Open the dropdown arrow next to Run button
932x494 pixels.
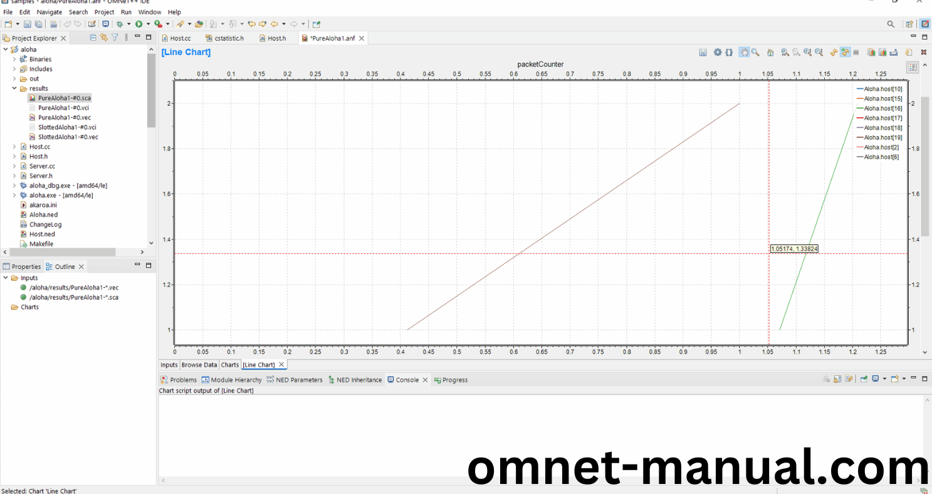click(149, 24)
